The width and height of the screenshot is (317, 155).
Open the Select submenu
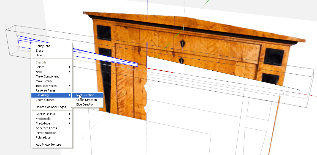tap(52, 67)
